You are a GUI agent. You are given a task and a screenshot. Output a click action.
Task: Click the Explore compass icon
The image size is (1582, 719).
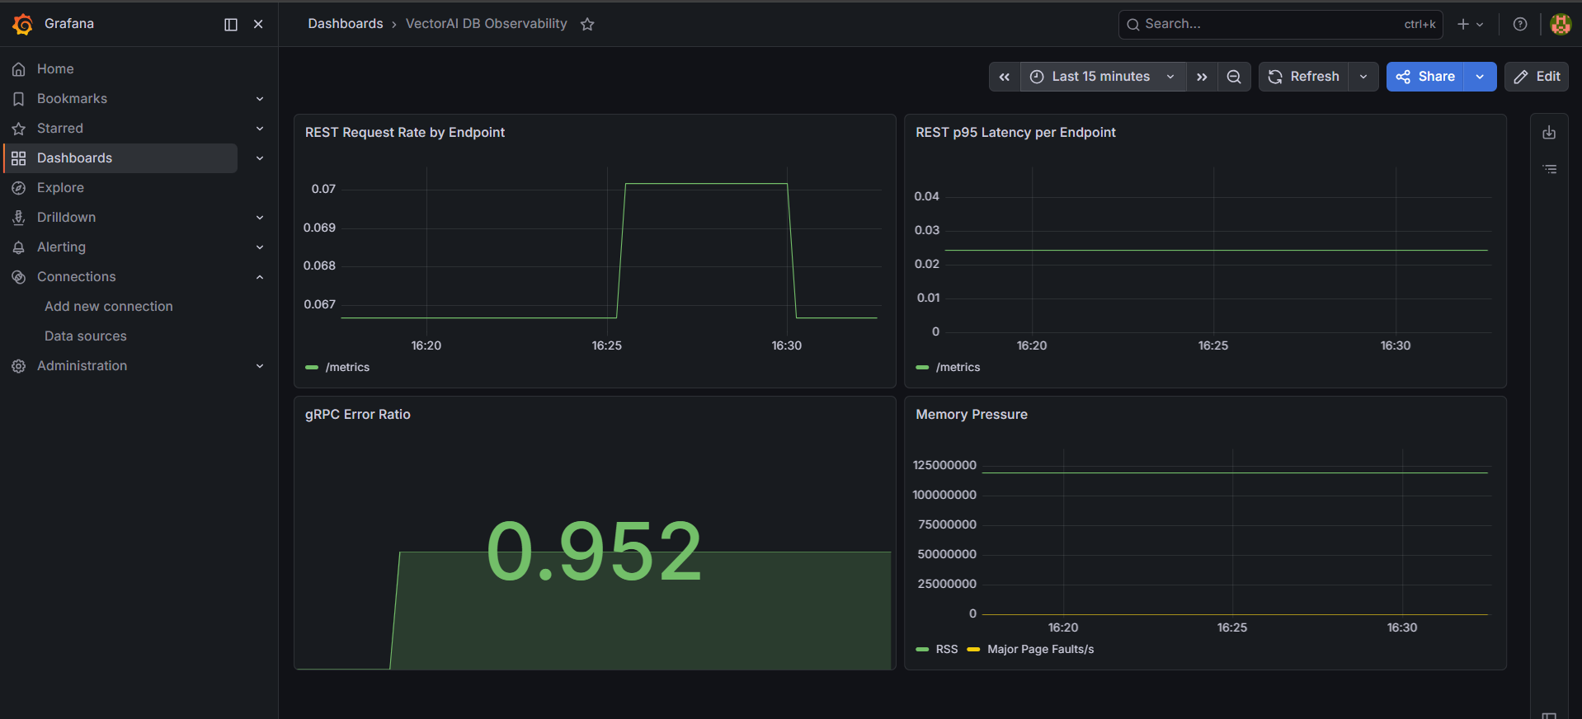pyautogui.click(x=19, y=188)
